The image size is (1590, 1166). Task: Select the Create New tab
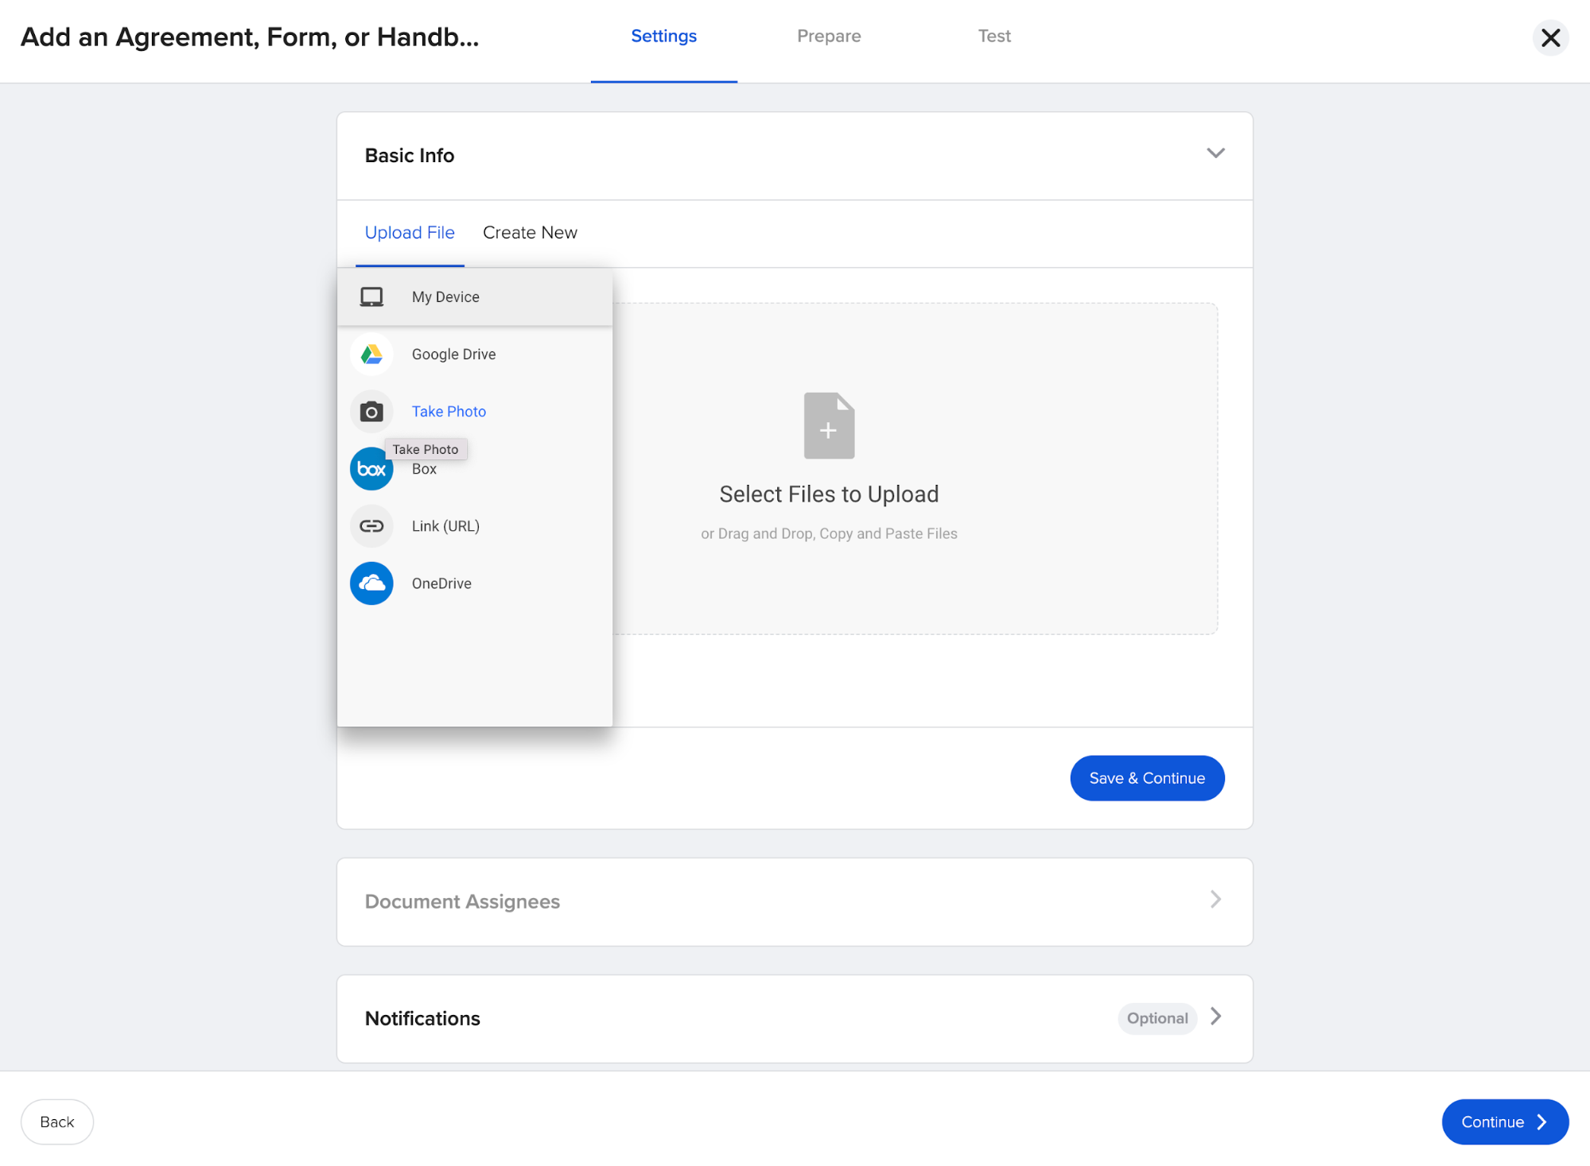(x=530, y=233)
